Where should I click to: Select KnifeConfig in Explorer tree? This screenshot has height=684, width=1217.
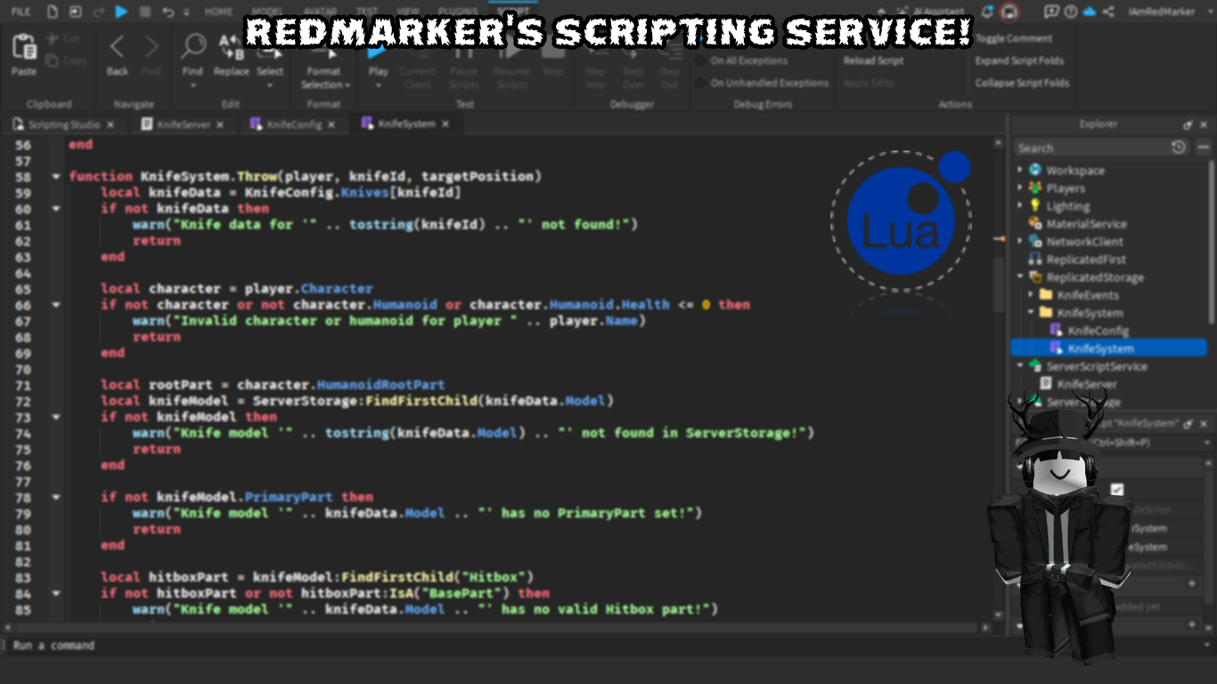click(1099, 330)
